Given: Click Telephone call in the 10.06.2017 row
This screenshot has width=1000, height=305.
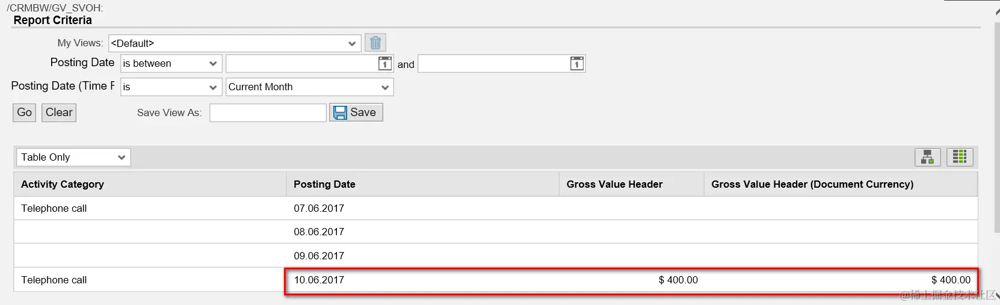Looking at the screenshot, I should pos(54,280).
